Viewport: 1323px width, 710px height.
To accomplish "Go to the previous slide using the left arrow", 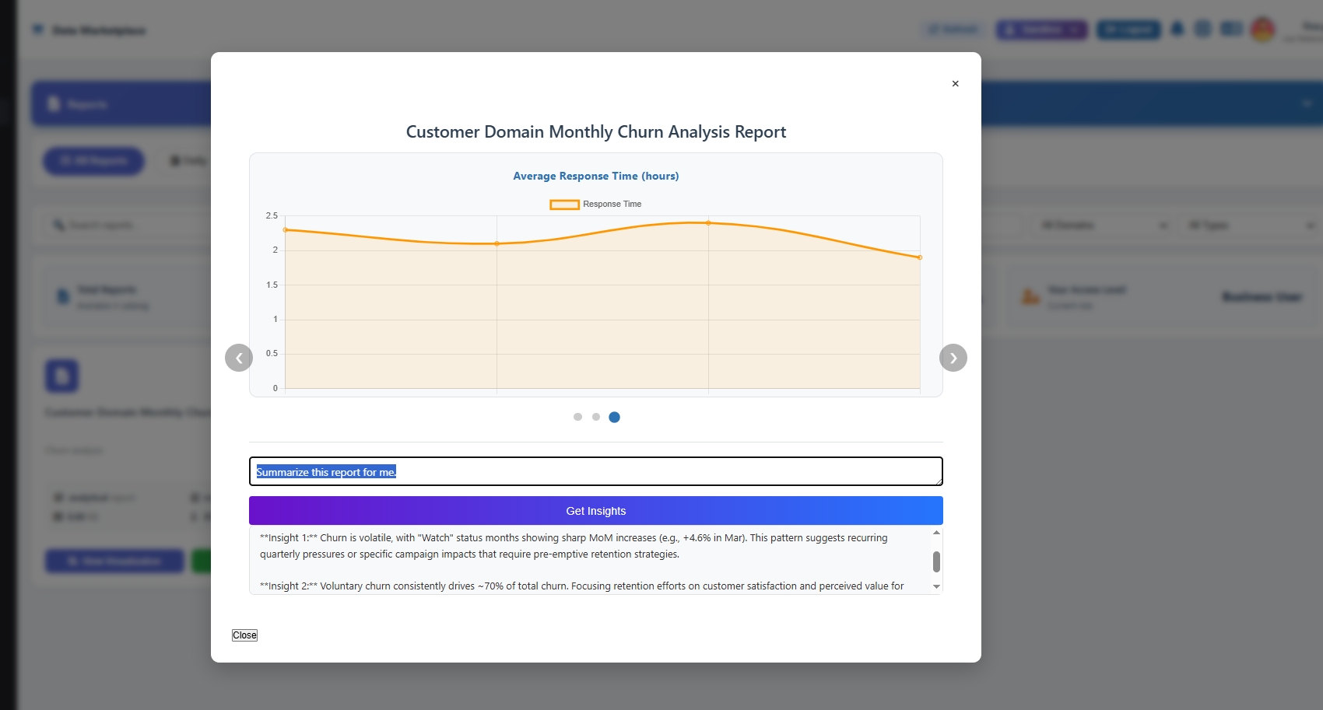I will (x=239, y=358).
